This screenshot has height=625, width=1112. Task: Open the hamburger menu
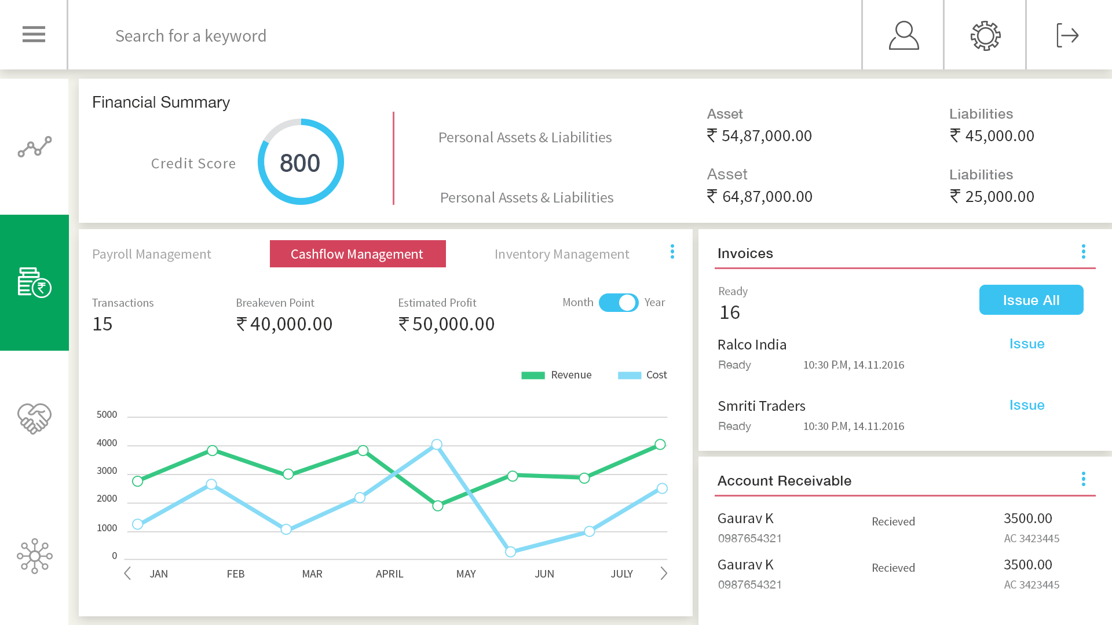pyautogui.click(x=34, y=35)
